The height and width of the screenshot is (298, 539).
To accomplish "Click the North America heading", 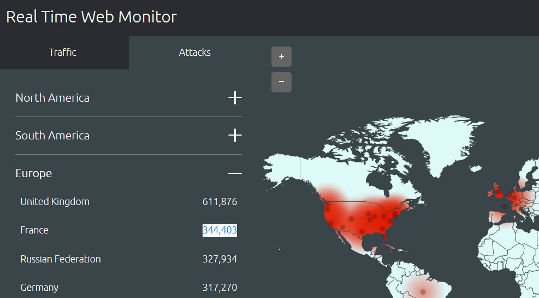I will click(52, 98).
